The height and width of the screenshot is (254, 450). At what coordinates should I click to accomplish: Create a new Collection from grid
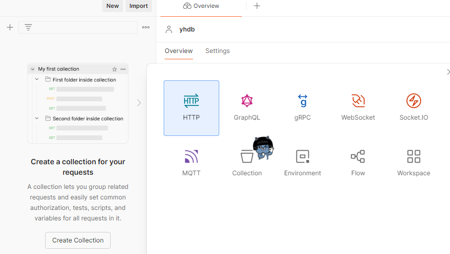point(247,163)
